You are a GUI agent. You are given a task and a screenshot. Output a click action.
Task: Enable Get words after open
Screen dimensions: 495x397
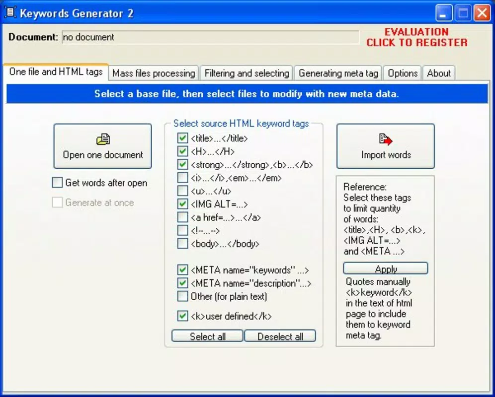click(x=57, y=183)
